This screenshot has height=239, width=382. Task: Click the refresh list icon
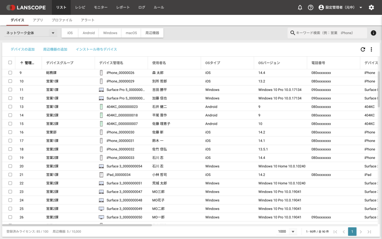[363, 49]
